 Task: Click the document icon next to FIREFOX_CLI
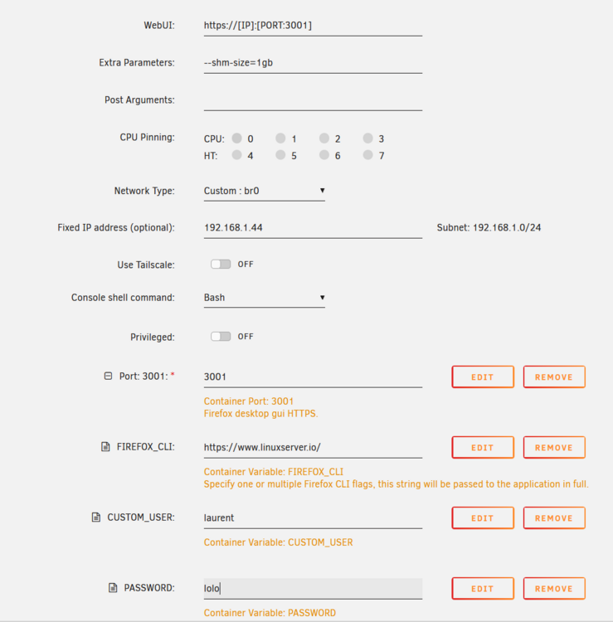[x=105, y=447]
